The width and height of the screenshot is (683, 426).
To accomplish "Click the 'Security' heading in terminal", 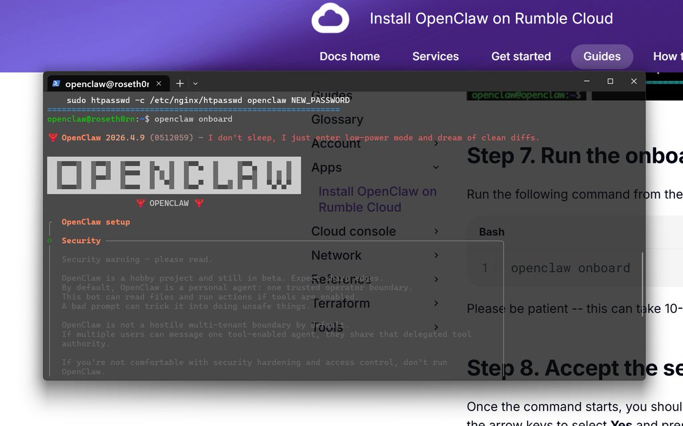I will point(81,241).
